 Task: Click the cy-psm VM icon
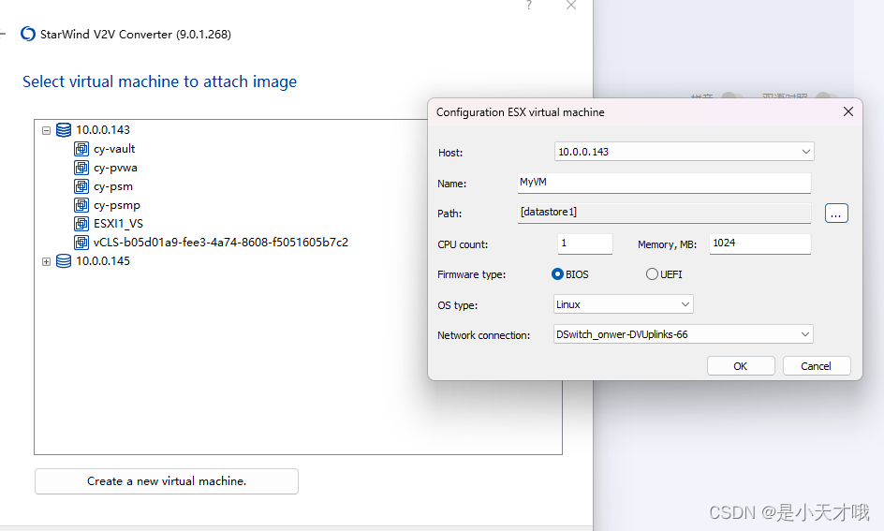point(81,186)
